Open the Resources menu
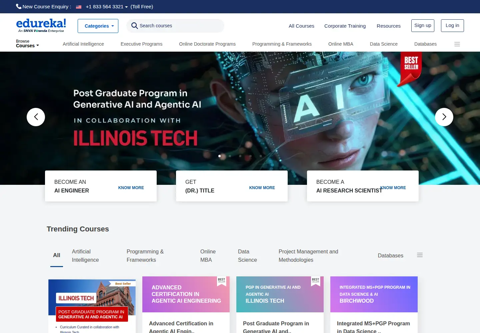Image resolution: width=480 pixels, height=333 pixels. [x=389, y=26]
